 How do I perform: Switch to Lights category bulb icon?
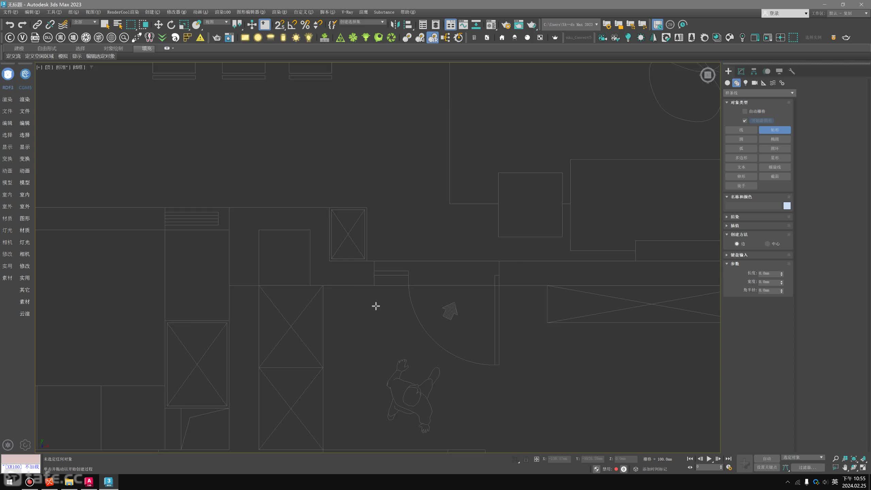pos(745,83)
